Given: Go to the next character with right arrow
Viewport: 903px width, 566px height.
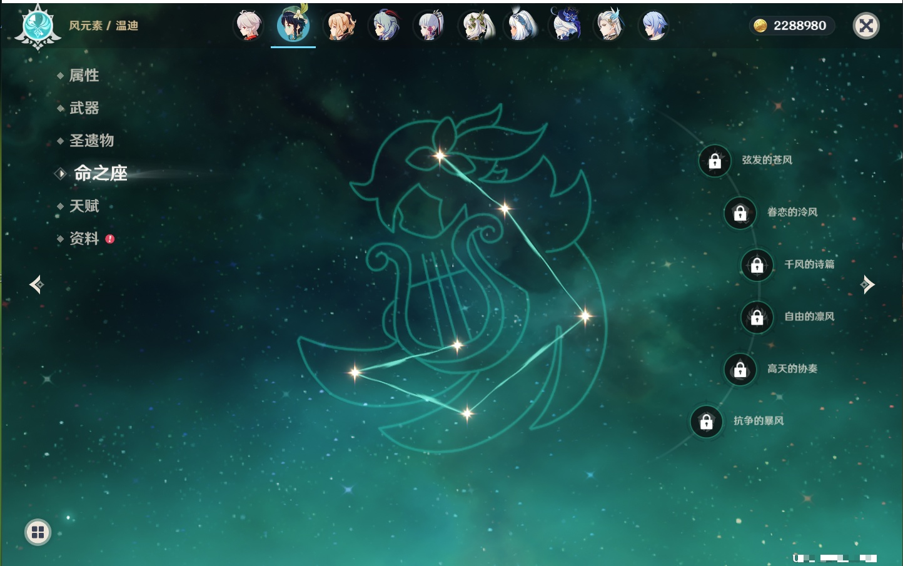Looking at the screenshot, I should click(867, 285).
